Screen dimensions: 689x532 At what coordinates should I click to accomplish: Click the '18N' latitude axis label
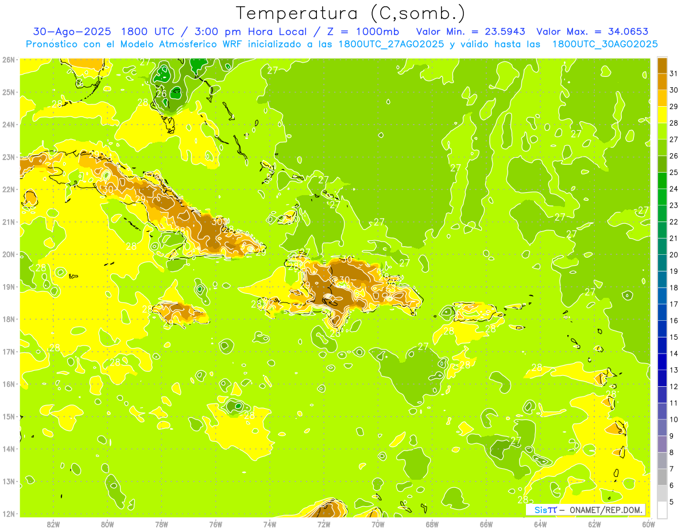click(x=8, y=319)
